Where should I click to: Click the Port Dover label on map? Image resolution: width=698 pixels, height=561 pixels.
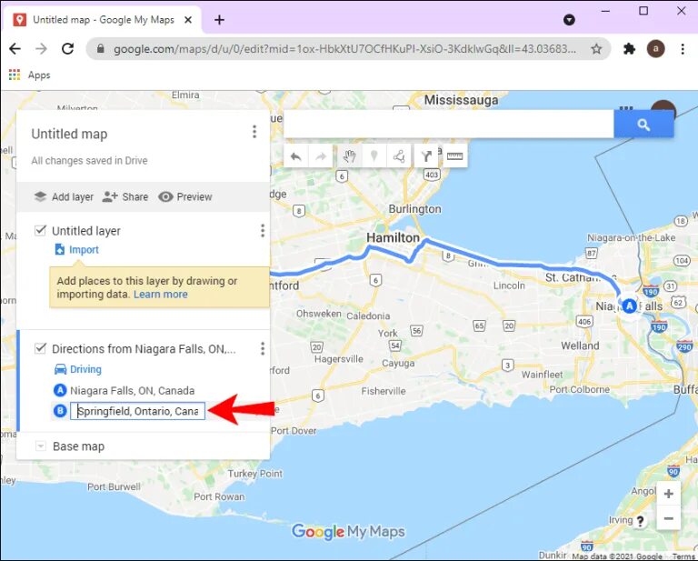click(294, 431)
